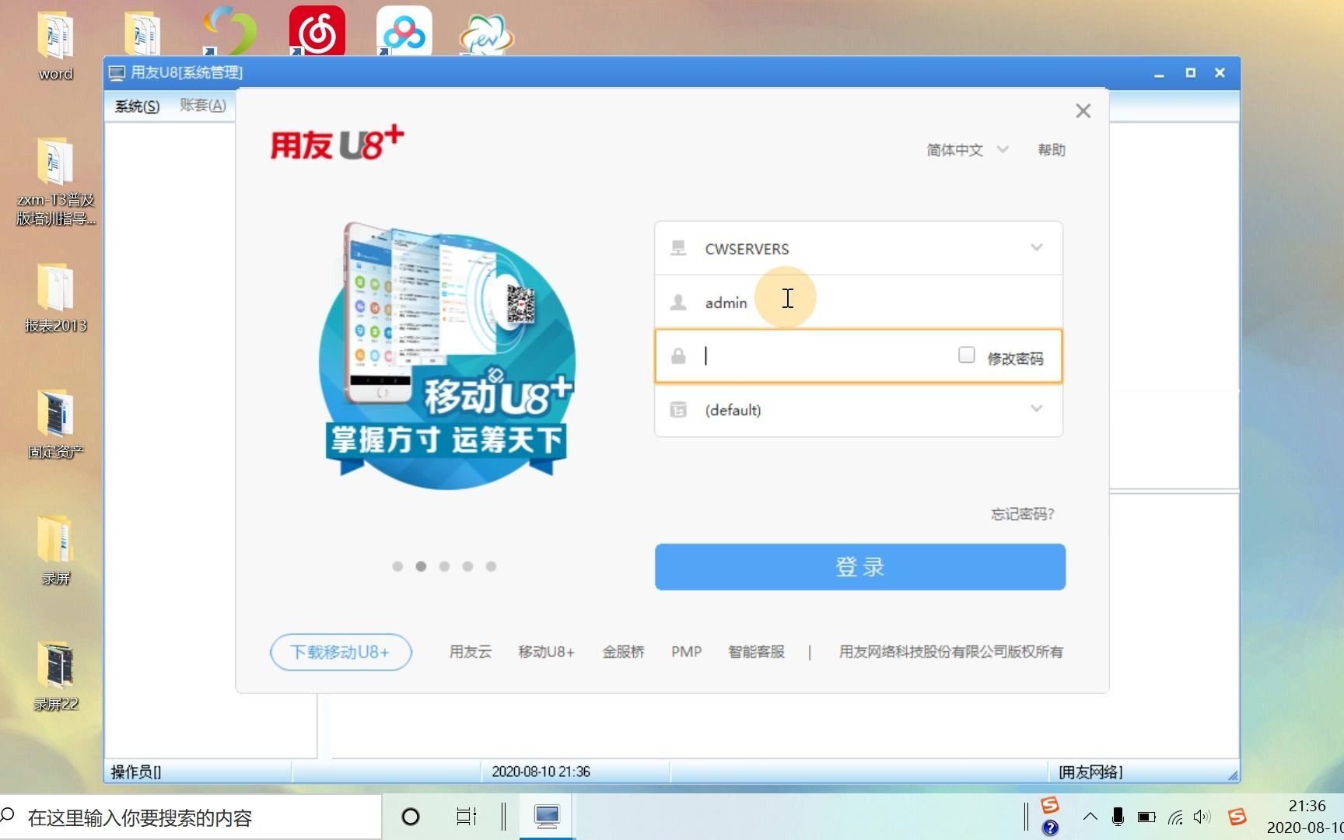Expand the CWSERVERS server dropdown
Screen dimensions: 1344x840
click(1036, 247)
